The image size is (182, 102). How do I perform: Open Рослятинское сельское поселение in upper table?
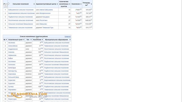point(21,20)
